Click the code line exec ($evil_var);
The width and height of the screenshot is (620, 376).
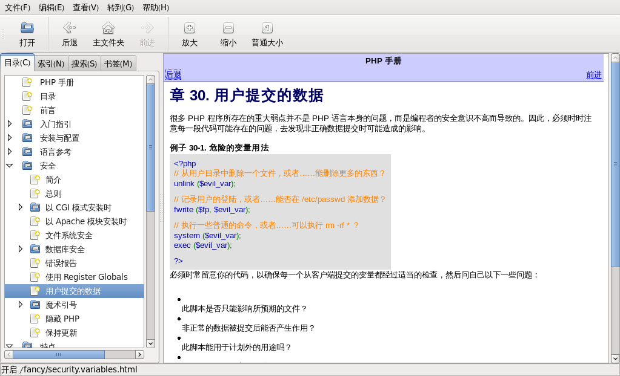click(x=203, y=245)
